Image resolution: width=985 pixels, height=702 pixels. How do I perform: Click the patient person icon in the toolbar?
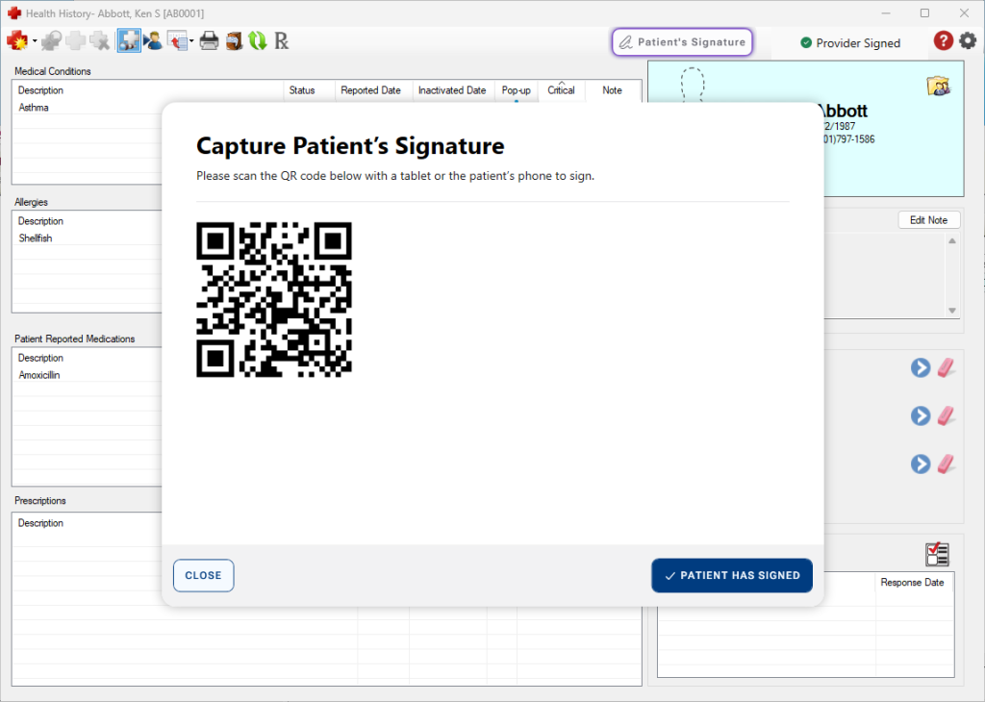(x=153, y=40)
